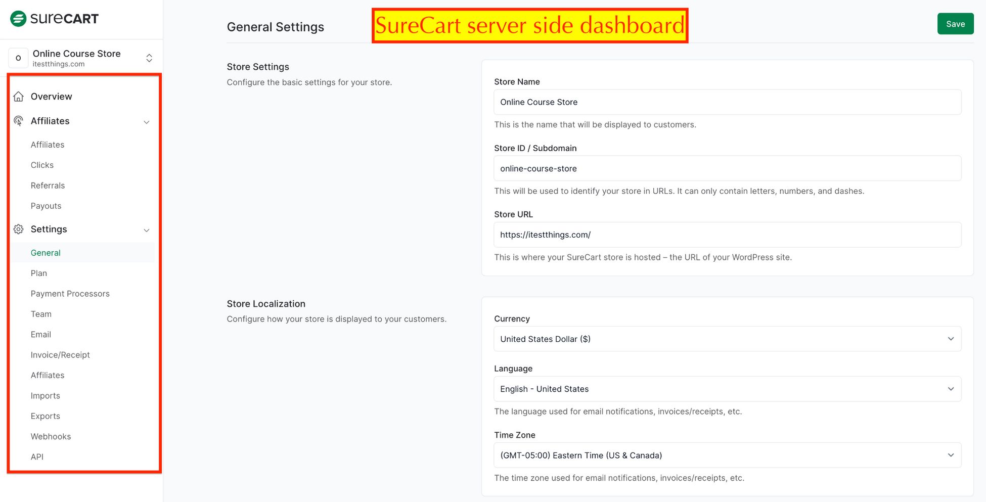Open the Imports settings
Screen dimensions: 986x502
46,396
